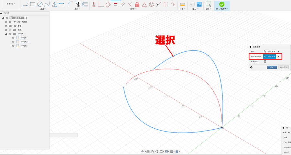Open the デザイン workspace dropdown
291x155 pixels.
pos(11,4)
